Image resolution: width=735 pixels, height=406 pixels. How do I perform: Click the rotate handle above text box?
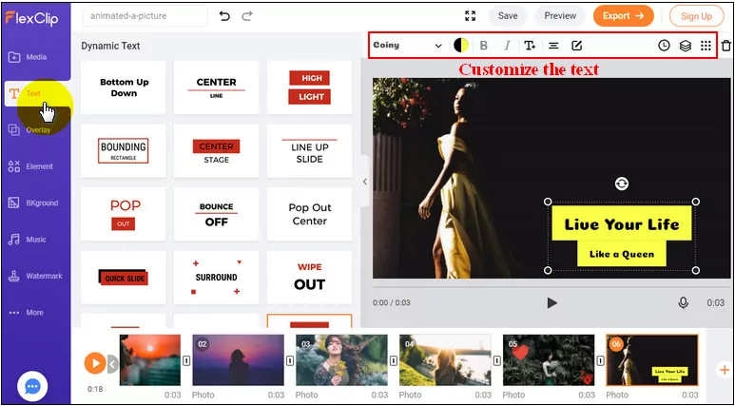(622, 184)
